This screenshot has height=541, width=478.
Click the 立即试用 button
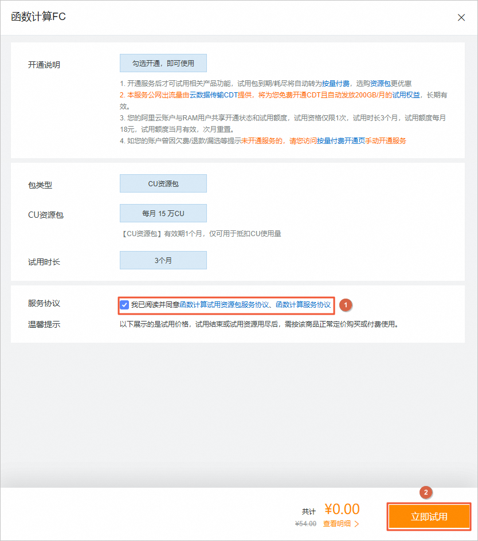429,516
